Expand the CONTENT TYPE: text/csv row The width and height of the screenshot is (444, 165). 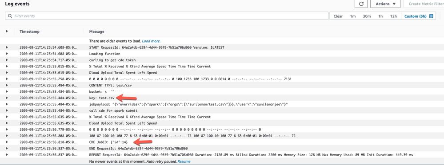(7, 85)
